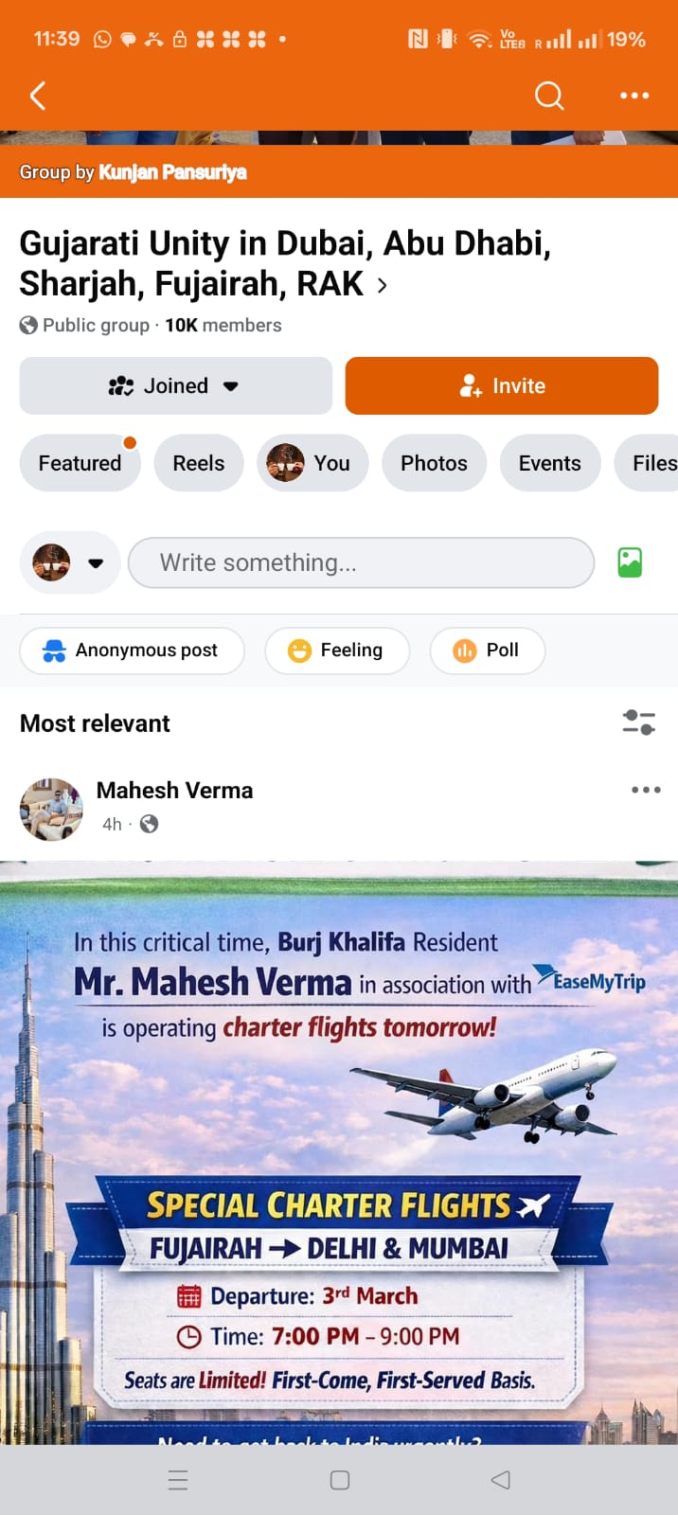Tap the back arrow icon
The height and width of the screenshot is (1515, 678).
click(38, 96)
